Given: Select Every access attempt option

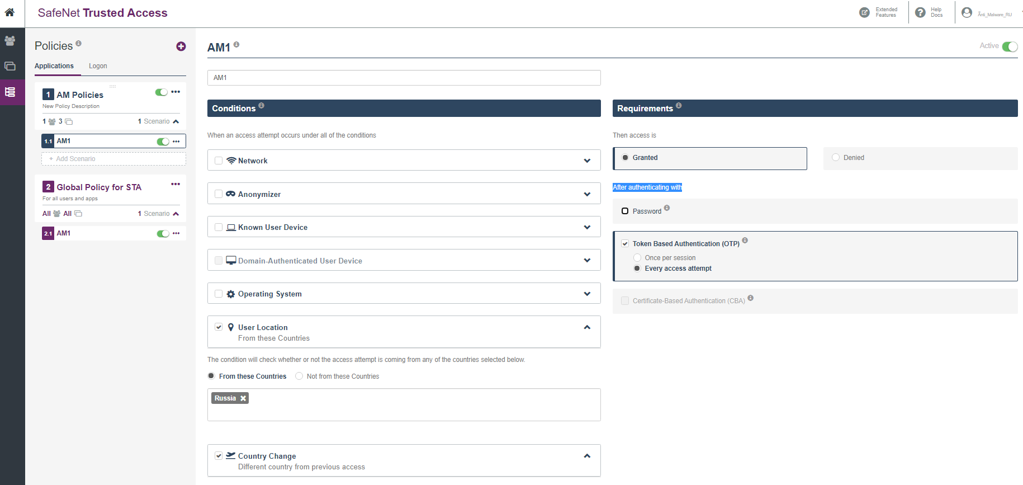Looking at the screenshot, I should click(637, 269).
